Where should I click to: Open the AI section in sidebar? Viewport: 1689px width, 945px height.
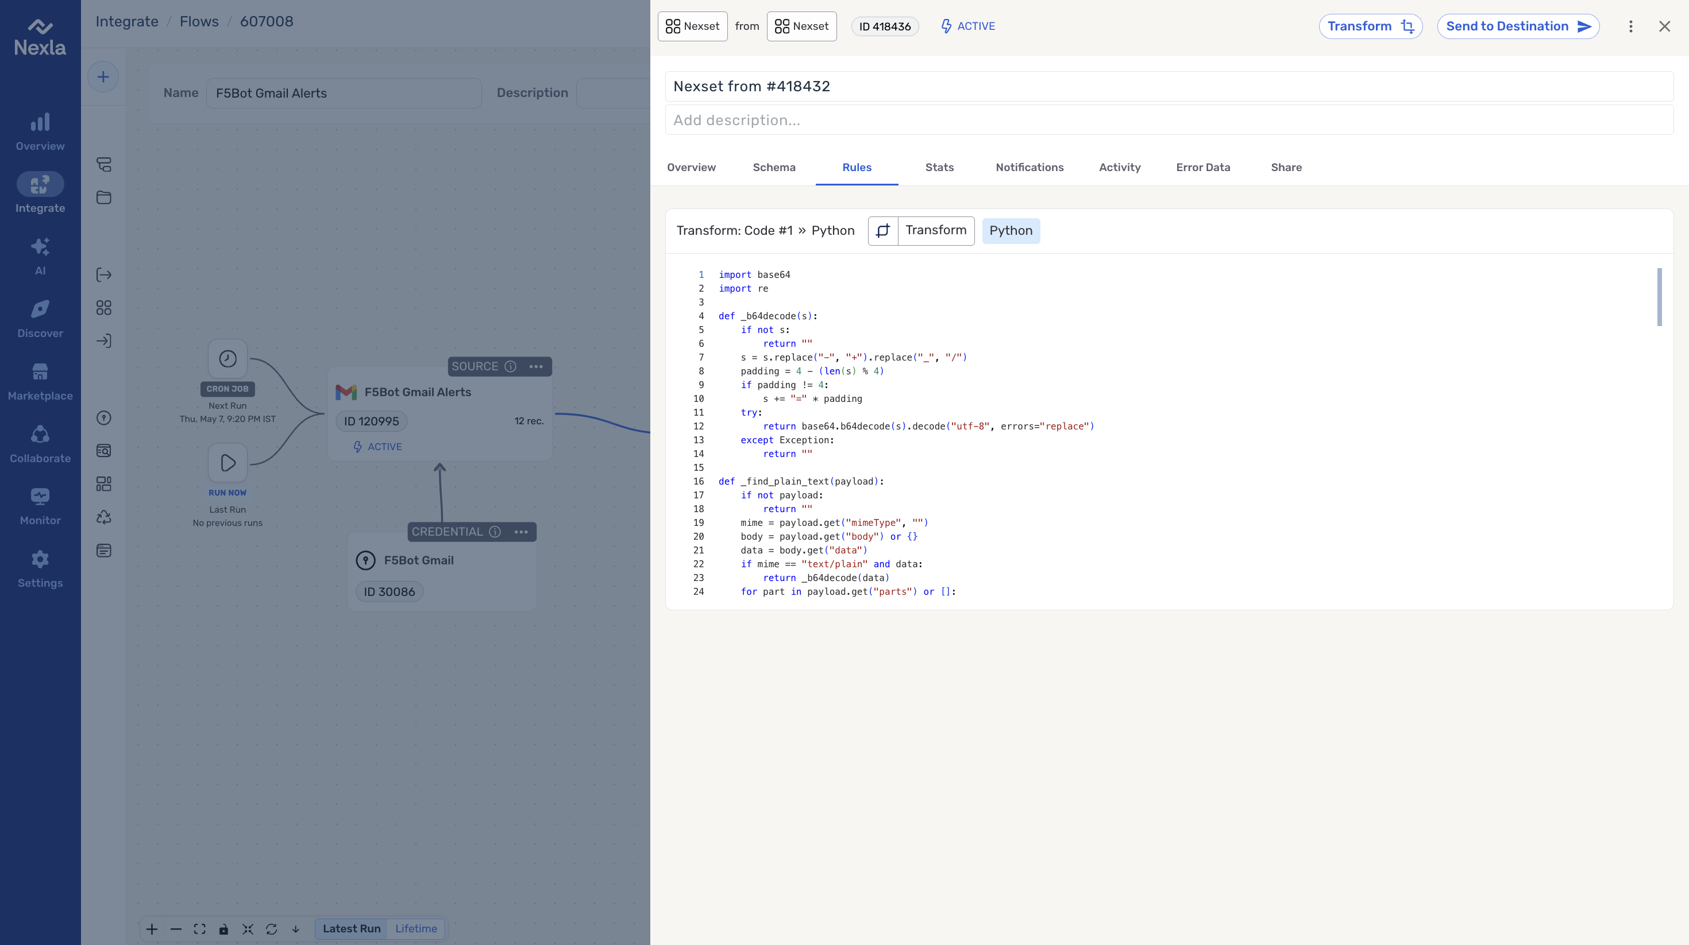click(40, 256)
